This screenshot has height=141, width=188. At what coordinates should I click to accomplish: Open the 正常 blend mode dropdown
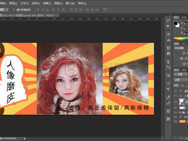point(180,80)
